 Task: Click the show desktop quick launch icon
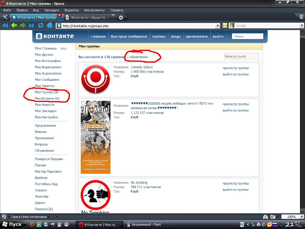(x=52, y=225)
